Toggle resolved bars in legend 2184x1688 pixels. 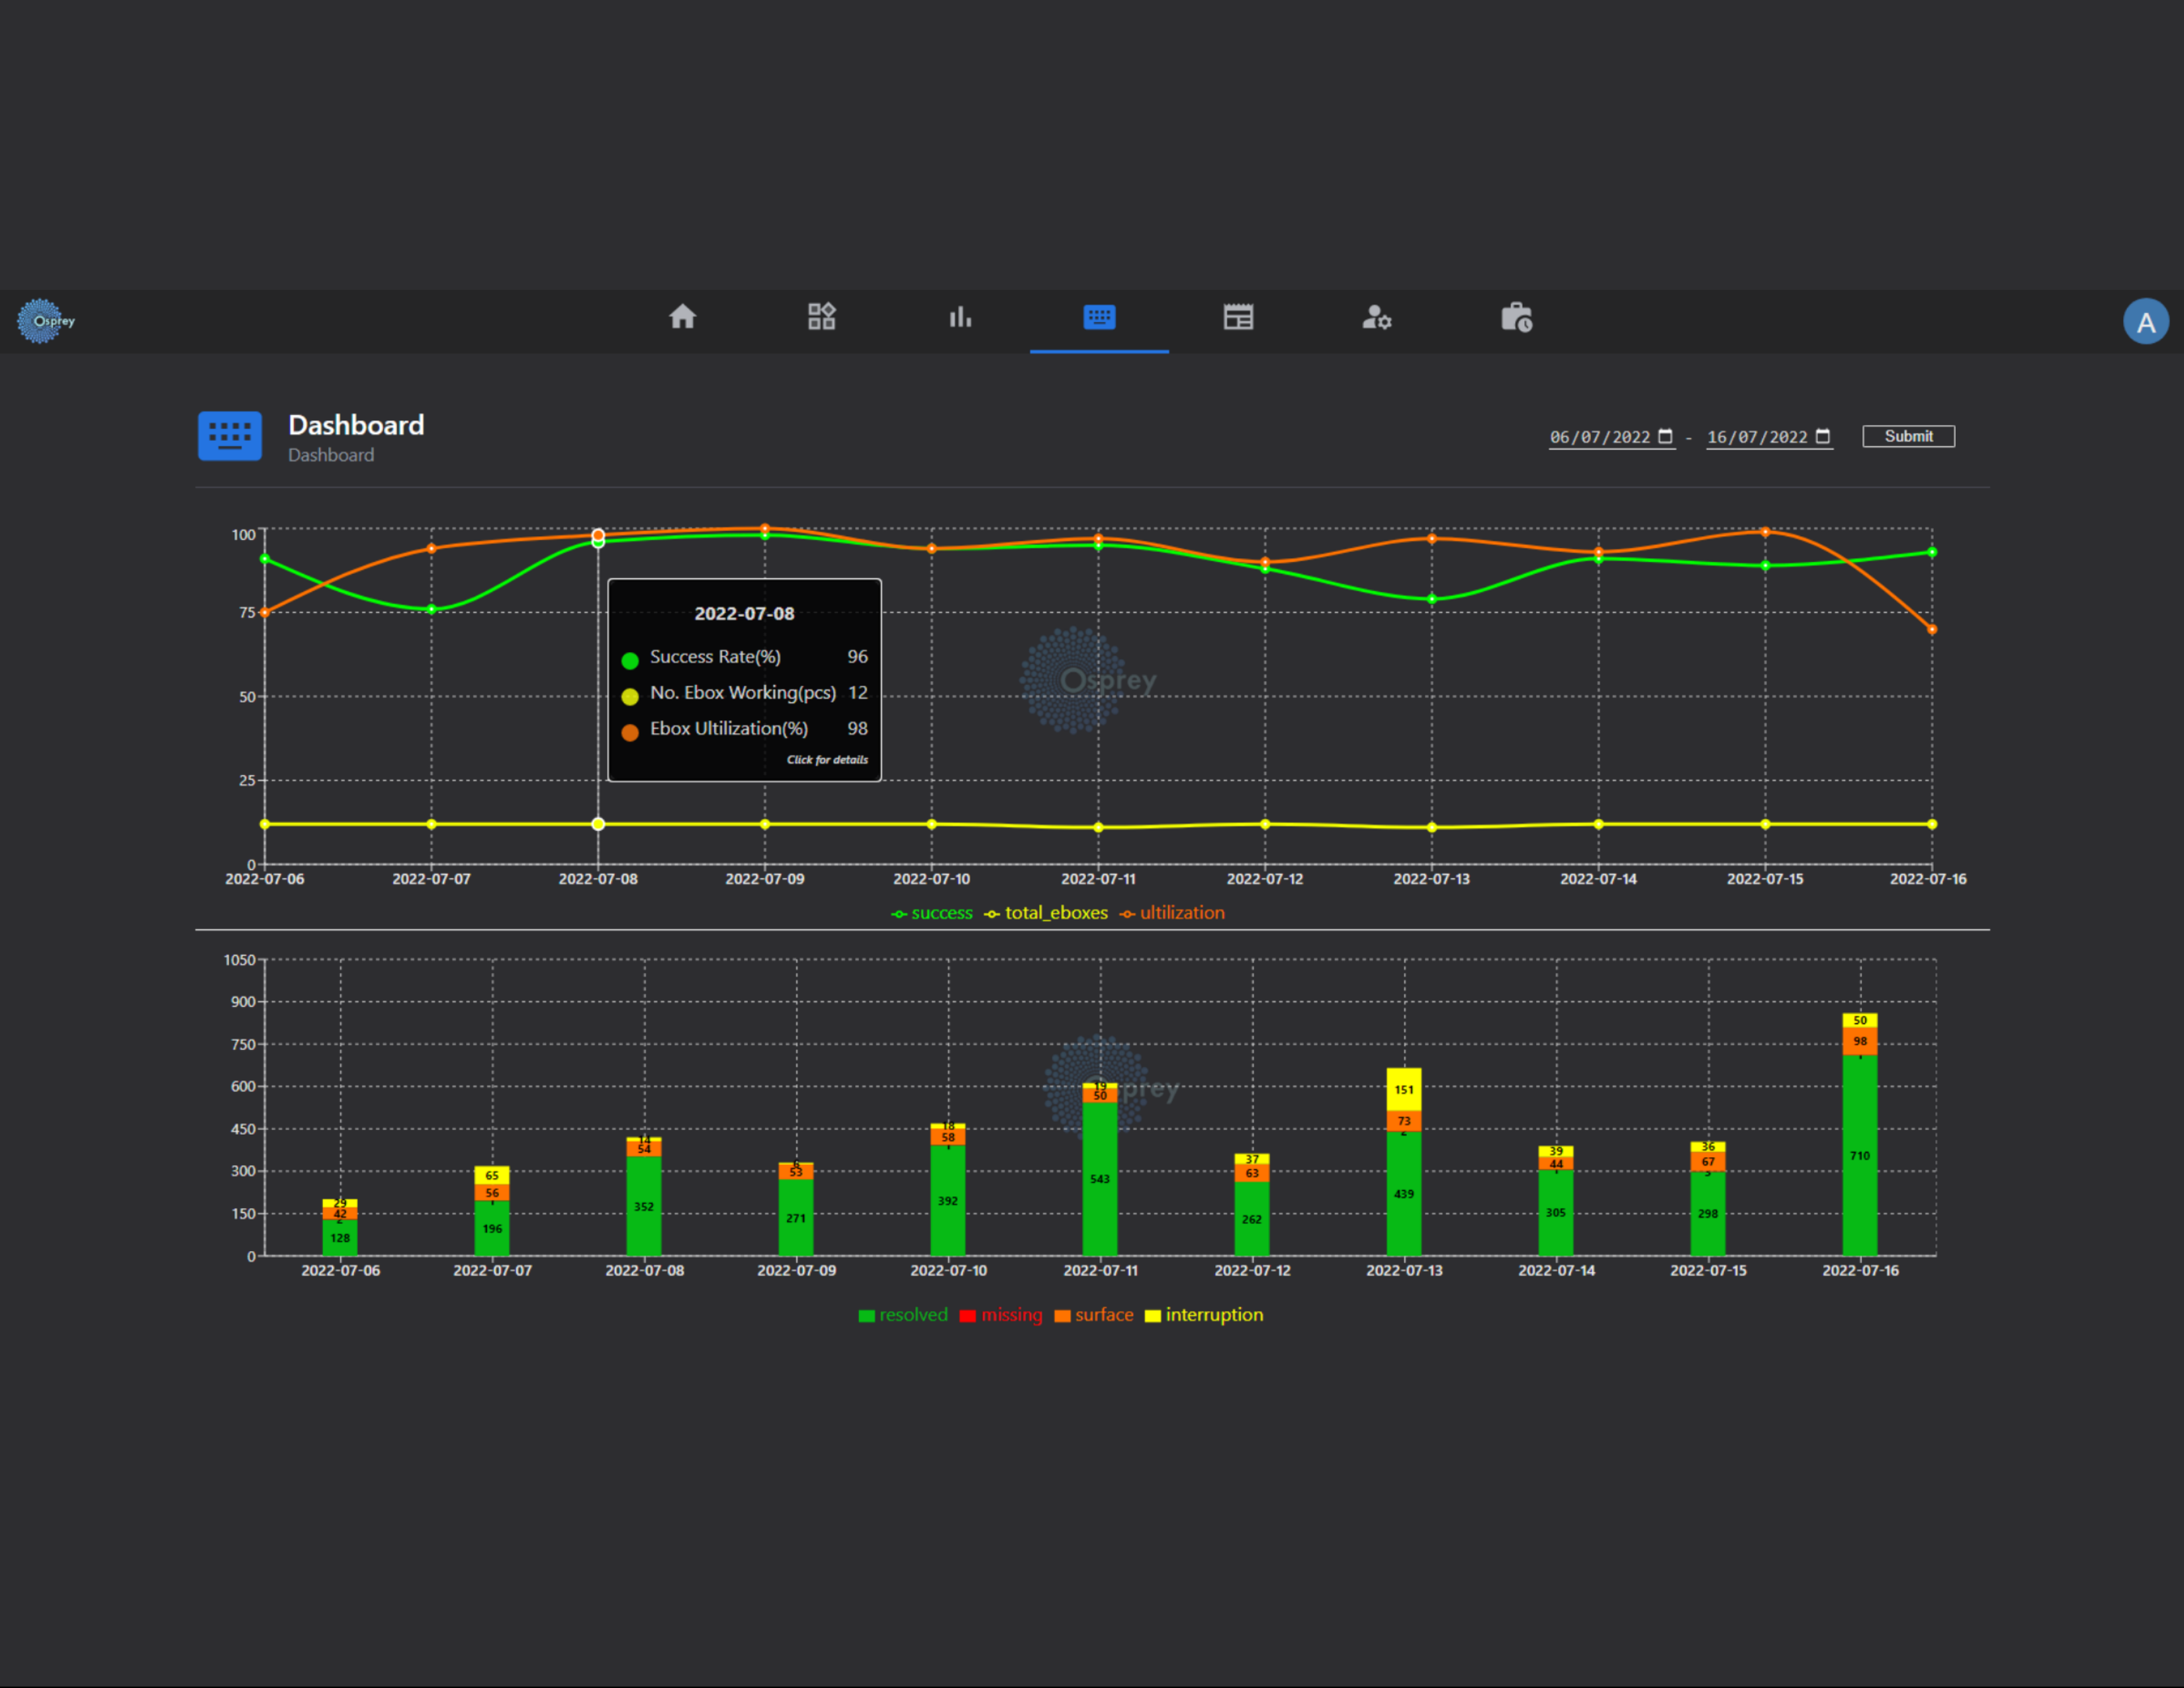[903, 1315]
